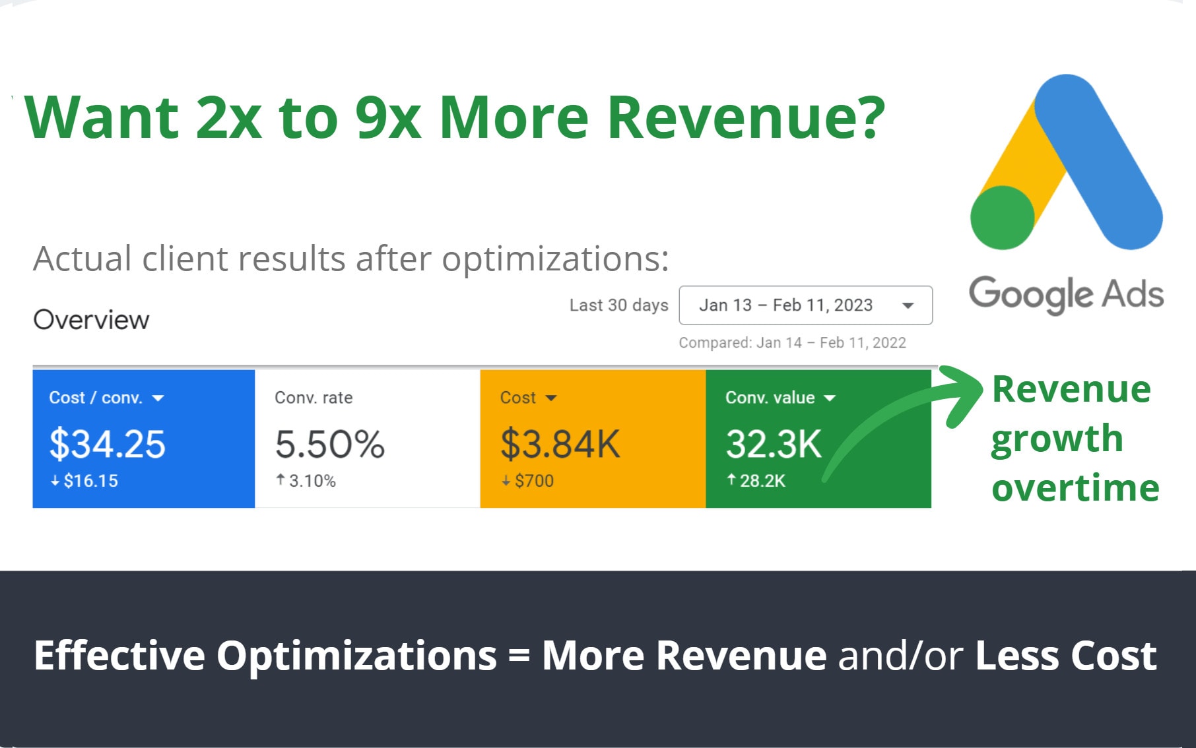Screen dimensions: 1196x748
Task: Click the up arrow beside 28.2K
Action: pos(733,481)
